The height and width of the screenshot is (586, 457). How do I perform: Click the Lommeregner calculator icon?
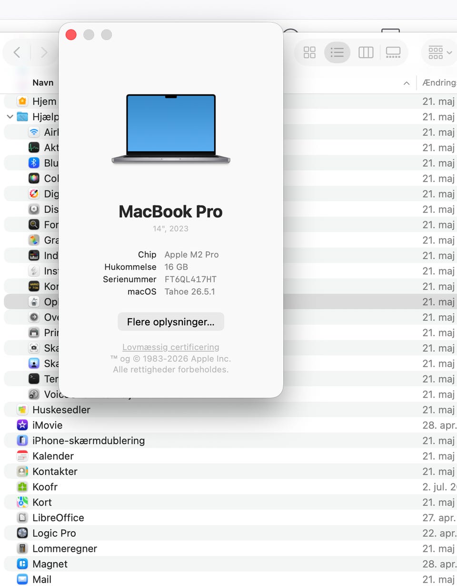point(22,548)
